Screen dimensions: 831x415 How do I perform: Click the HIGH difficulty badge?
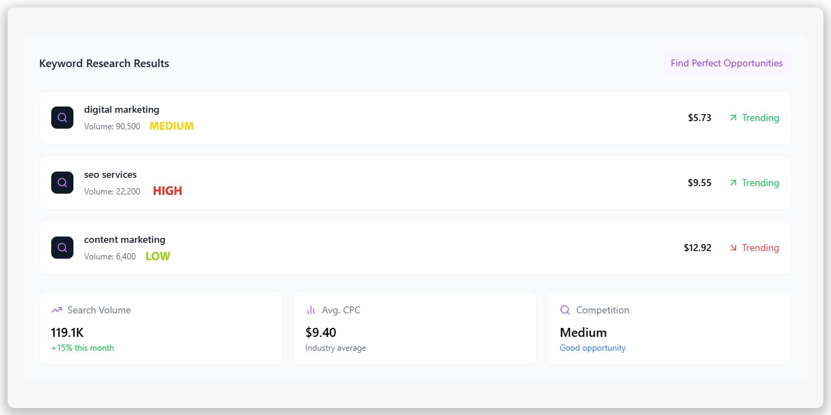point(168,191)
